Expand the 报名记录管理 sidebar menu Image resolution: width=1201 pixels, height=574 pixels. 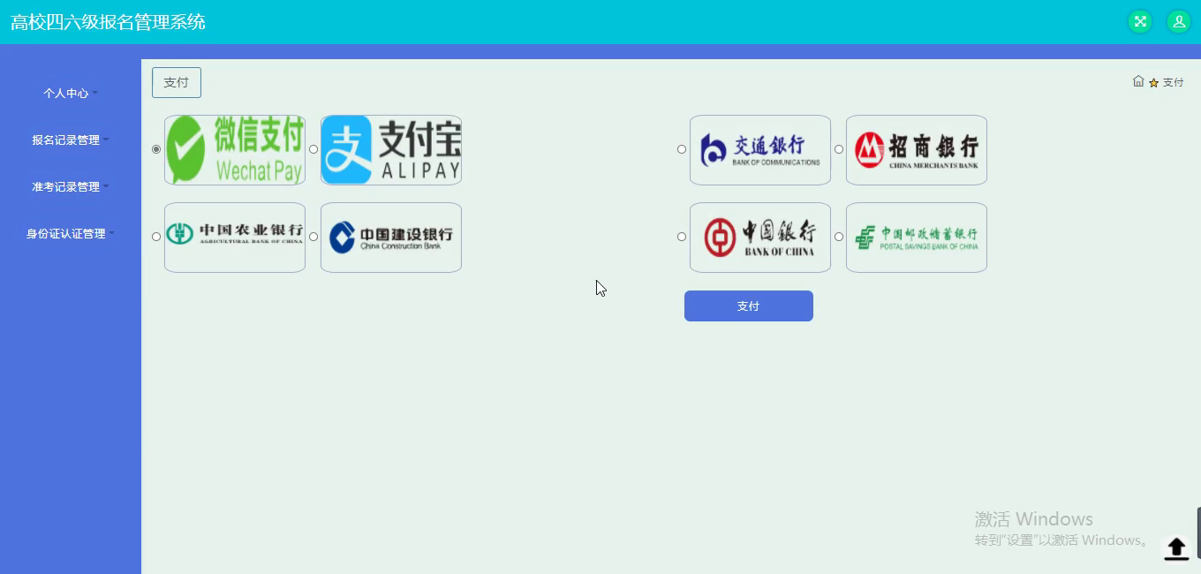click(71, 140)
